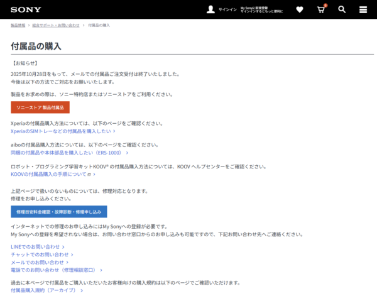Viewport: 377px width, 306px height.
Task: Click the 2025年10月28日 notice sentence
Action: (x=96, y=74)
